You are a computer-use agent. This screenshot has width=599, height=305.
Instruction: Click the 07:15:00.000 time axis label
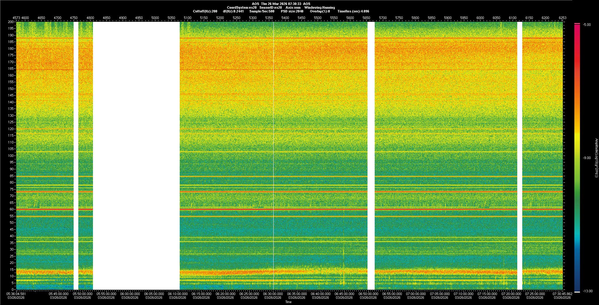click(487, 294)
